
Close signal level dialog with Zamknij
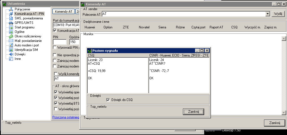pyautogui.click(x=193, y=112)
